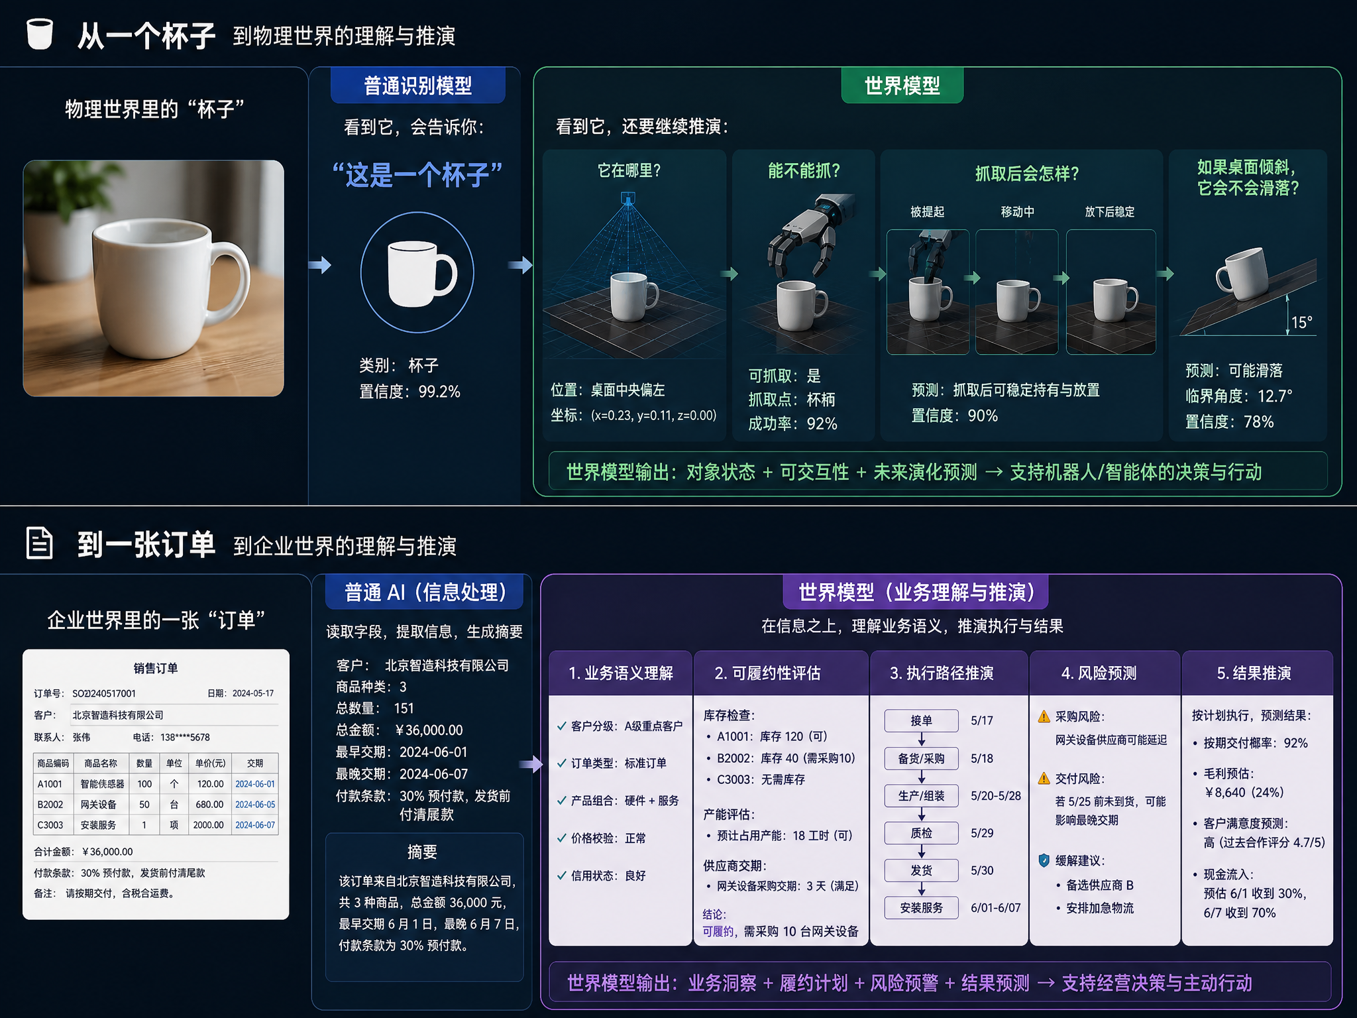Open the 2024-06-01 date link in order table

(255, 784)
